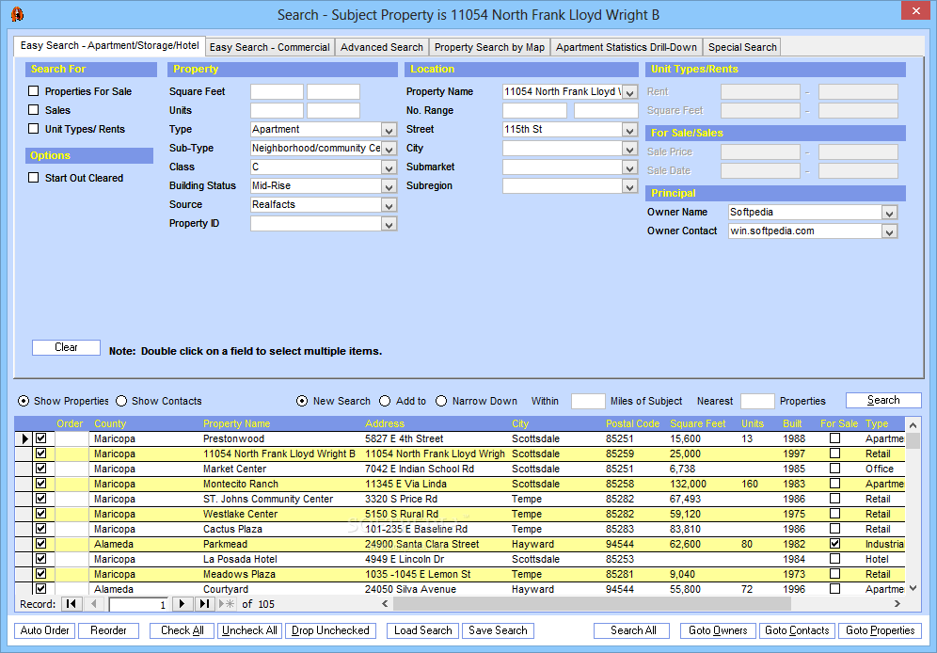Open the property Type dropdown
The width and height of the screenshot is (937, 653).
point(389,130)
